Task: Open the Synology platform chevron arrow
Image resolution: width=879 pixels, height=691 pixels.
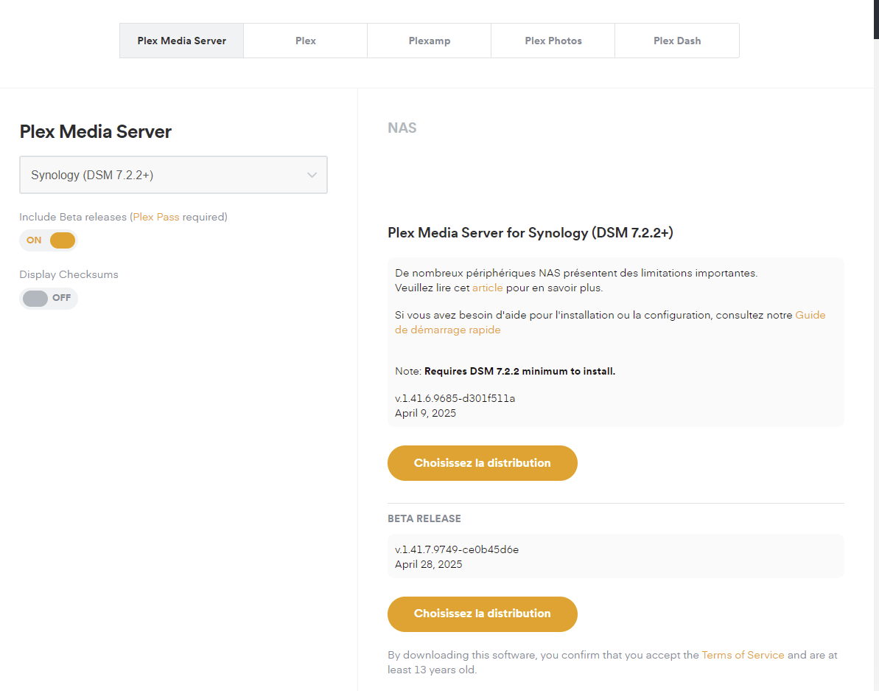Action: [312, 175]
